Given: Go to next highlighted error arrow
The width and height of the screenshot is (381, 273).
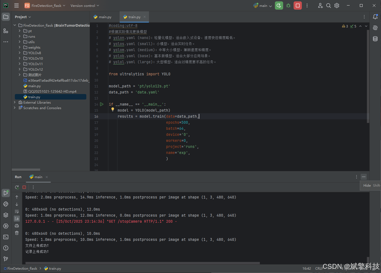Looking at the screenshot, I should [x=366, y=26].
